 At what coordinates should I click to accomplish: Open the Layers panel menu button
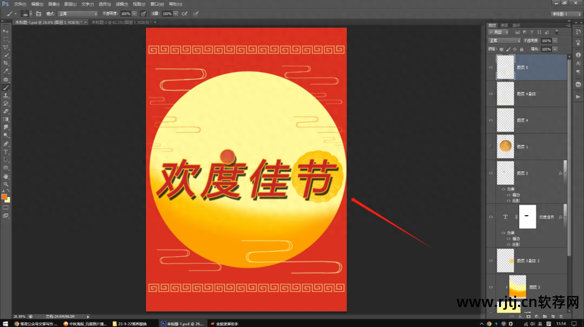(568, 25)
